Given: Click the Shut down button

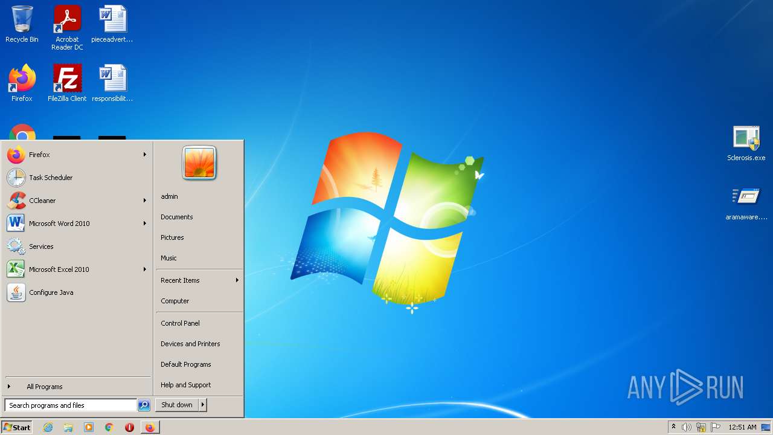Looking at the screenshot, I should click(177, 405).
